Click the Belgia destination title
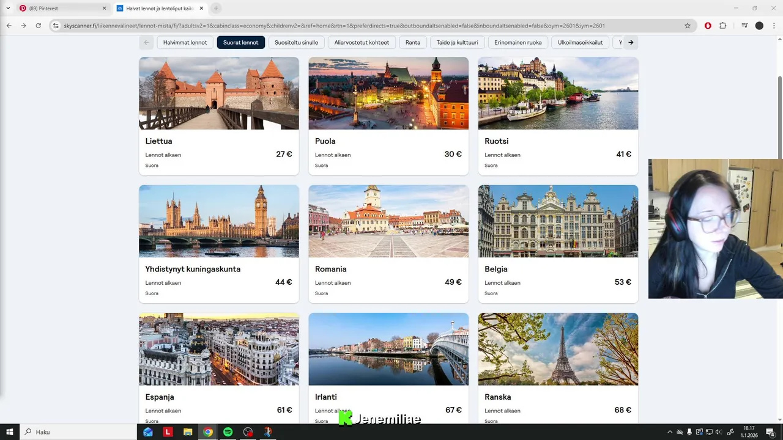The width and height of the screenshot is (783, 440). click(496, 269)
